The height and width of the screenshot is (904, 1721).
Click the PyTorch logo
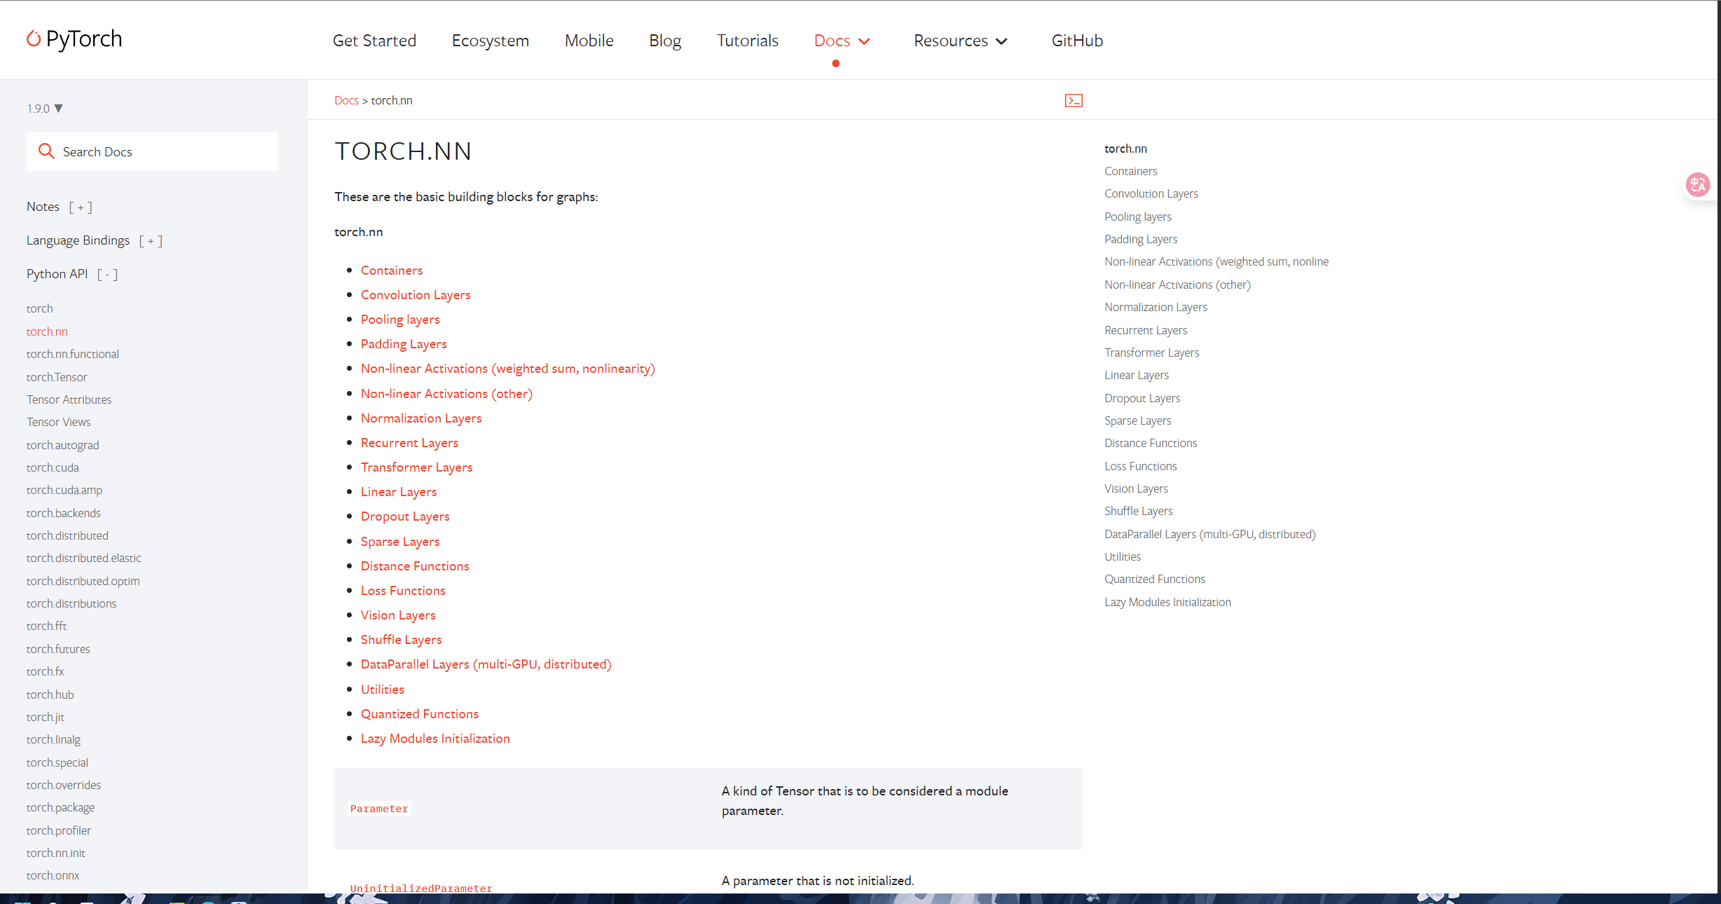pyautogui.click(x=74, y=39)
